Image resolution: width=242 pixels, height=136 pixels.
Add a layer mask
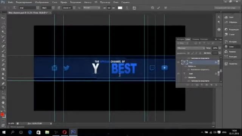(x=197, y=85)
